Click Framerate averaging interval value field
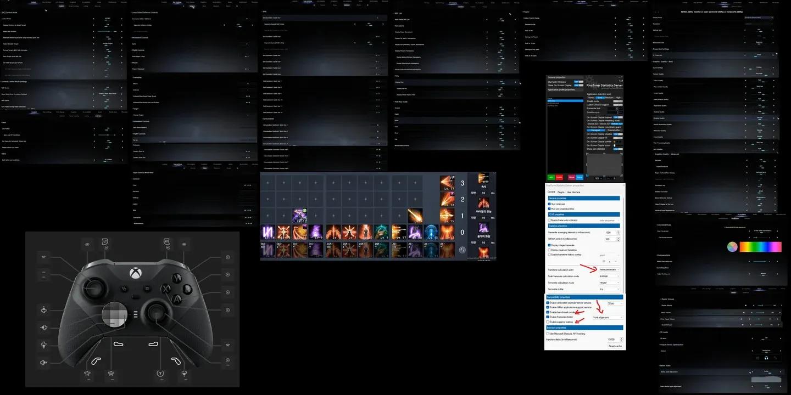Viewport: 791px width, 395px height. click(612, 232)
